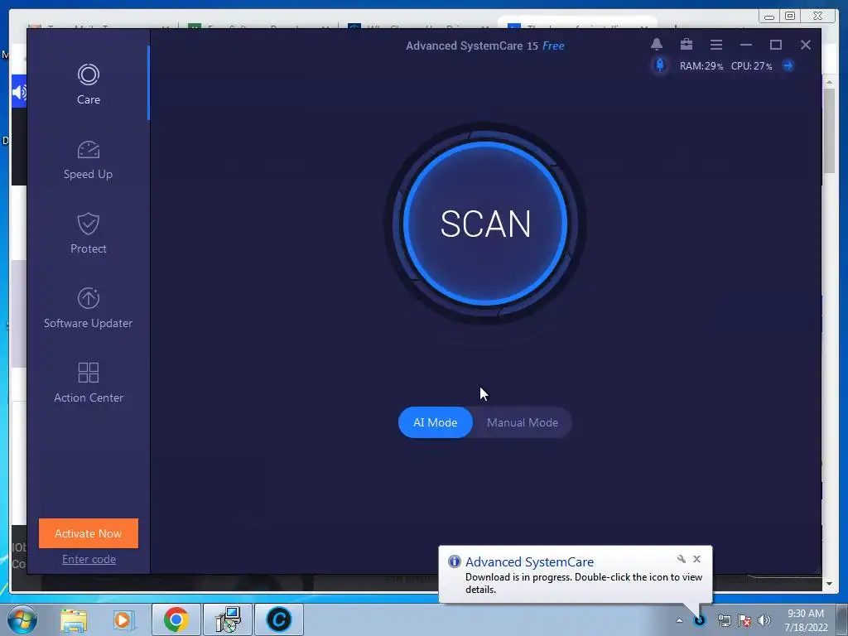Screen dimensions: 848x636
Task: Click browser window scrollbar down arrow
Action: [x=829, y=584]
